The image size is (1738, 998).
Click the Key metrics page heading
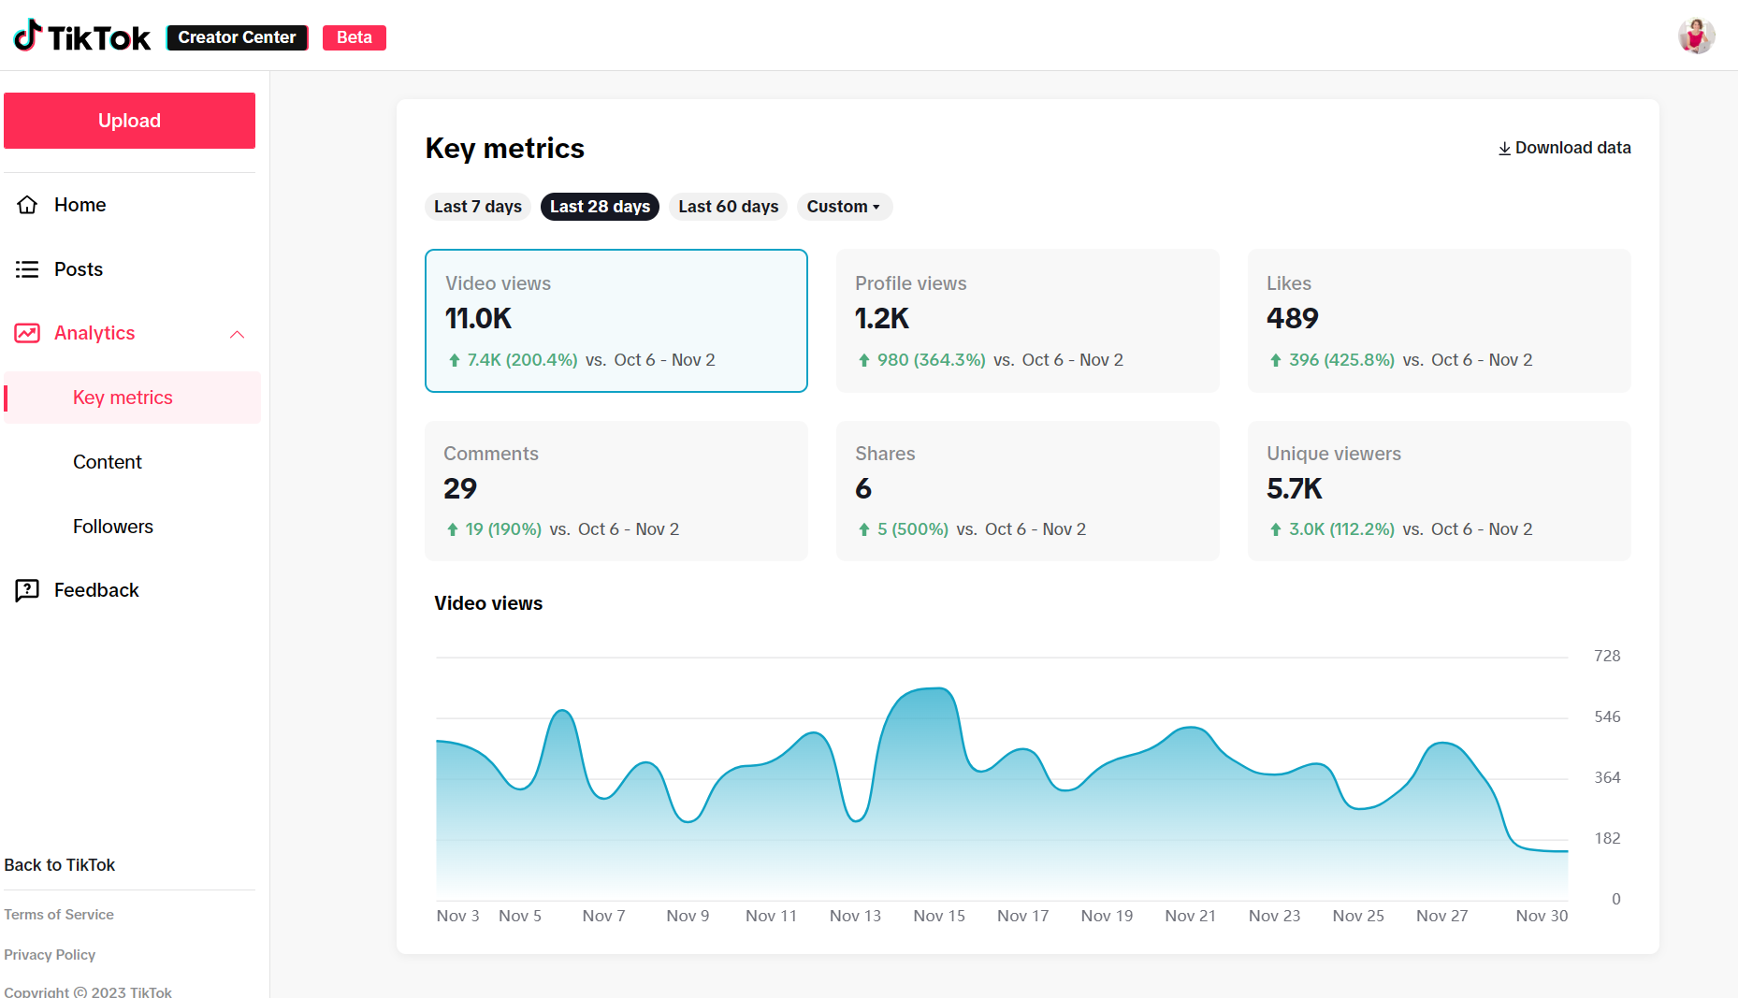click(505, 149)
